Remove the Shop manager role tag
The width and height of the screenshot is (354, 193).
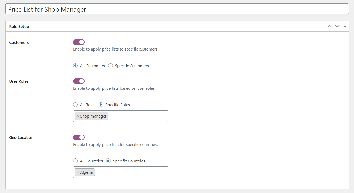click(78, 116)
